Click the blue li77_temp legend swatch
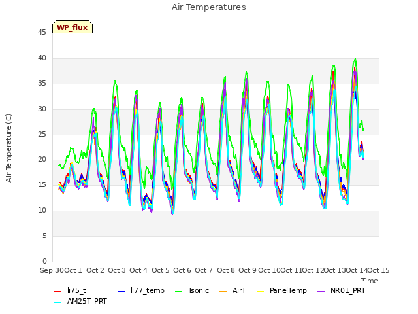418x314 pixels. [x=121, y=292]
